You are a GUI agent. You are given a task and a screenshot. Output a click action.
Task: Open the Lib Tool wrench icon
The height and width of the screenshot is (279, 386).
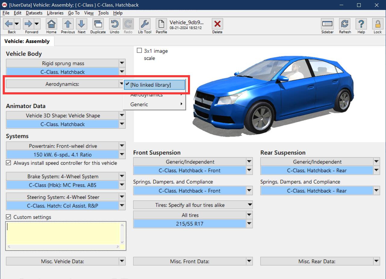click(145, 24)
